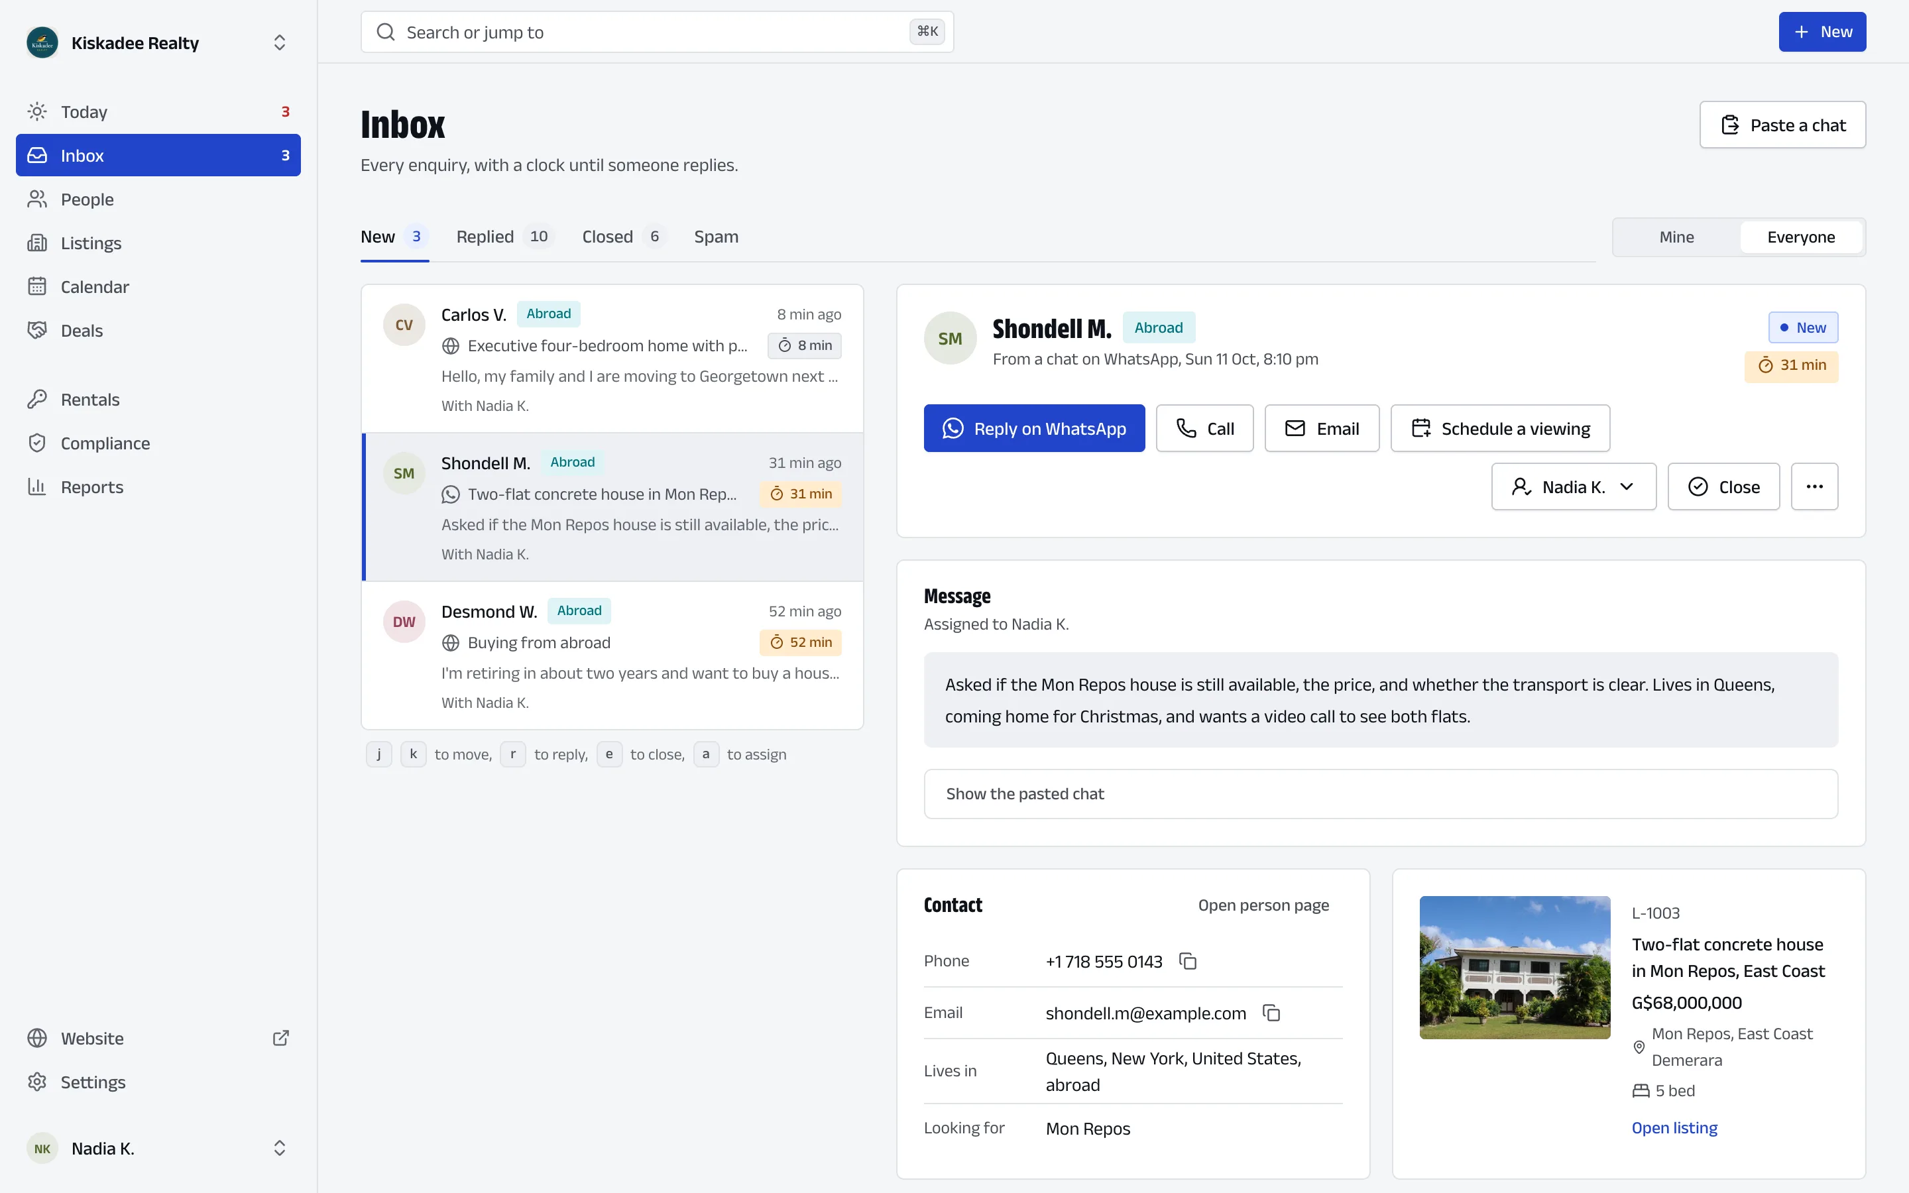Viewport: 1909px width, 1193px height.
Task: Open the Open listing link
Action: tap(1674, 1127)
